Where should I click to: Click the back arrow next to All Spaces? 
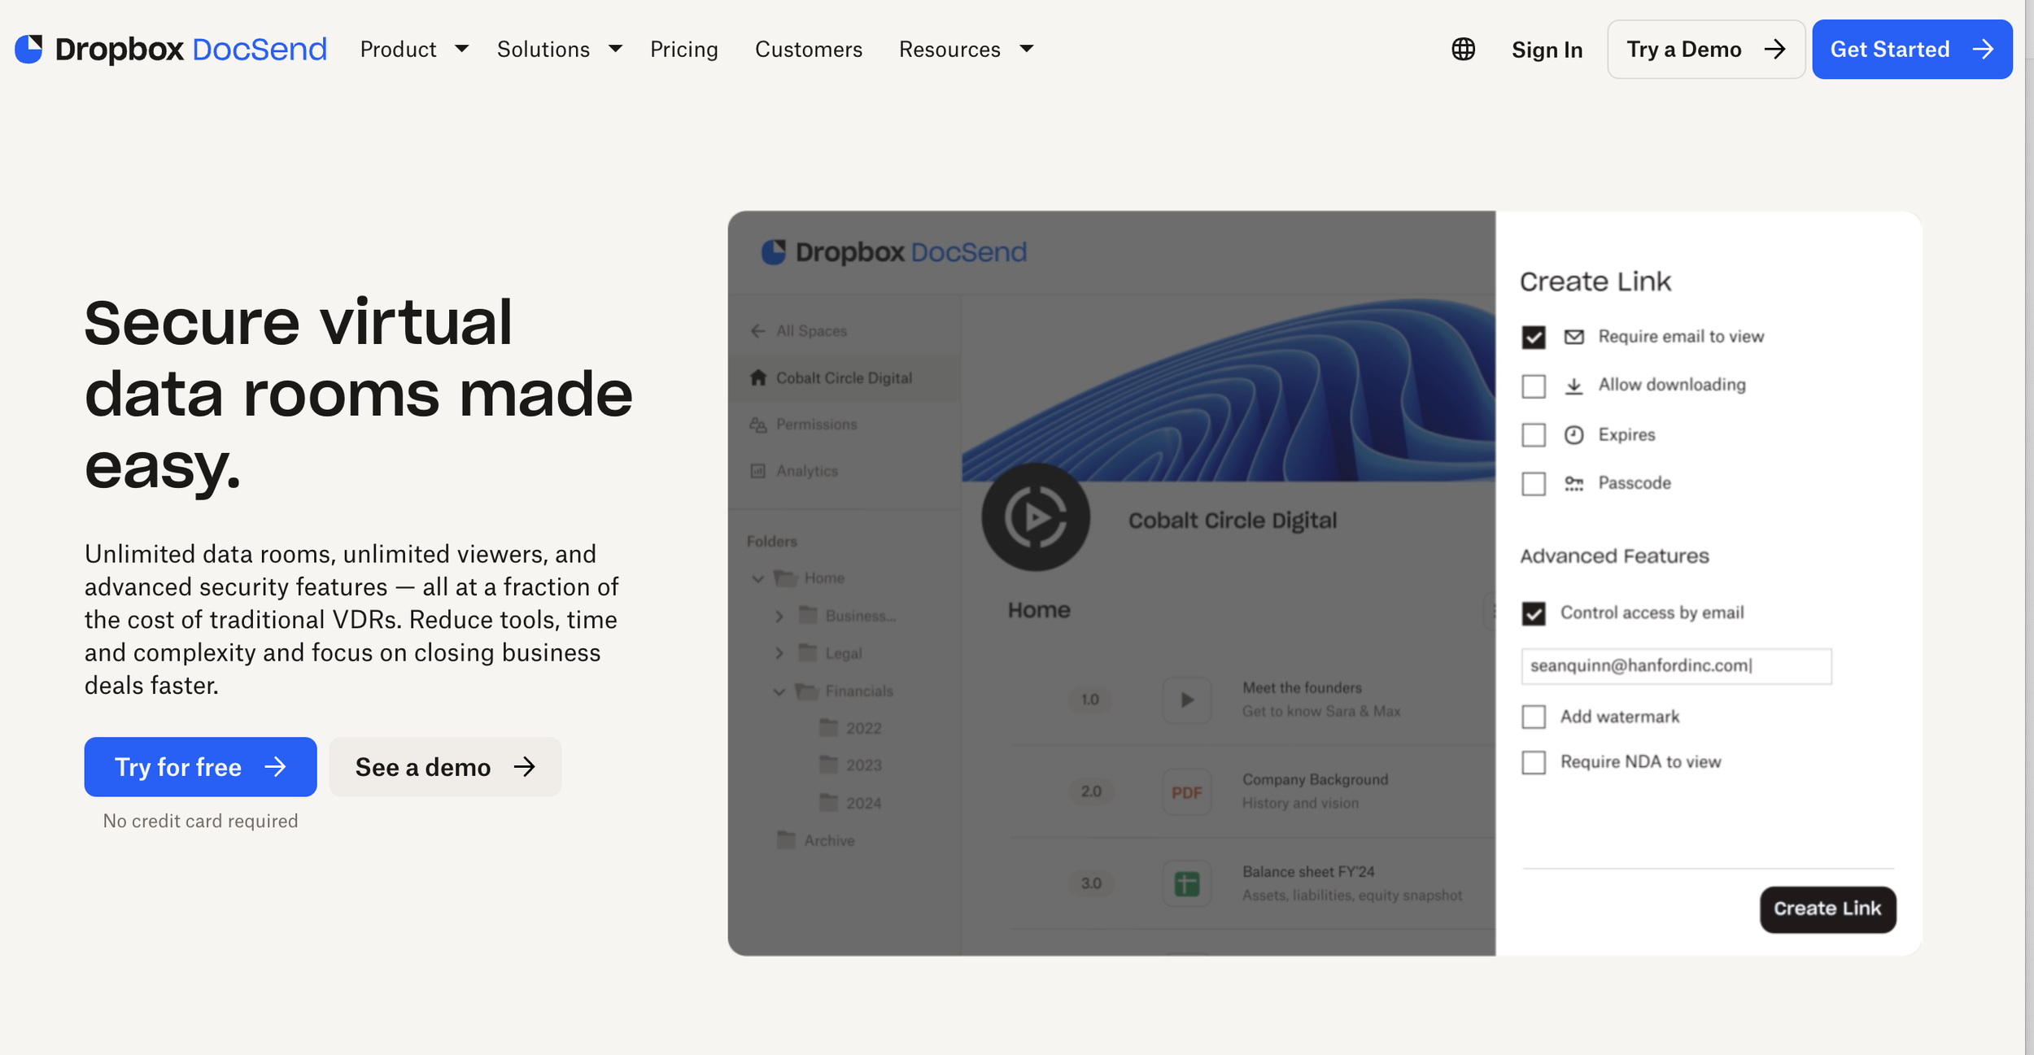(x=757, y=331)
